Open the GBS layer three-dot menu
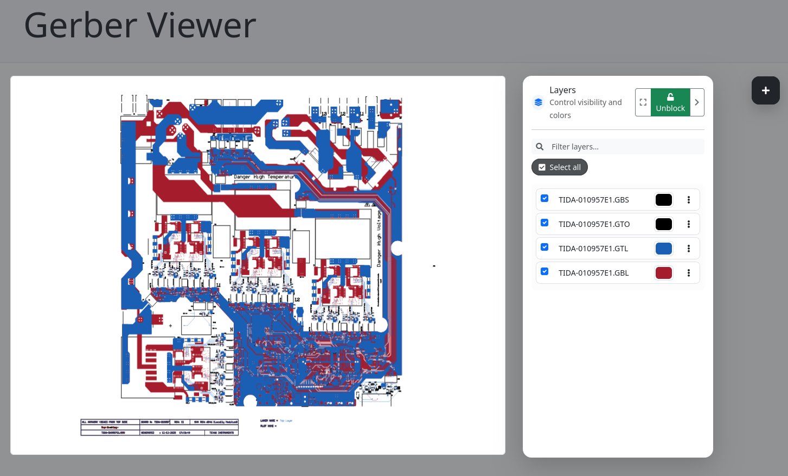Screen dimensions: 788x476 click(689, 200)
